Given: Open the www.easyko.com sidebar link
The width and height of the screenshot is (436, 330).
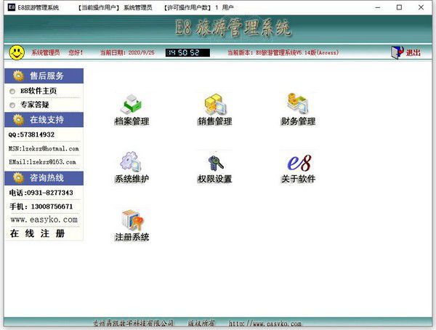Looking at the screenshot, I should coord(44,220).
